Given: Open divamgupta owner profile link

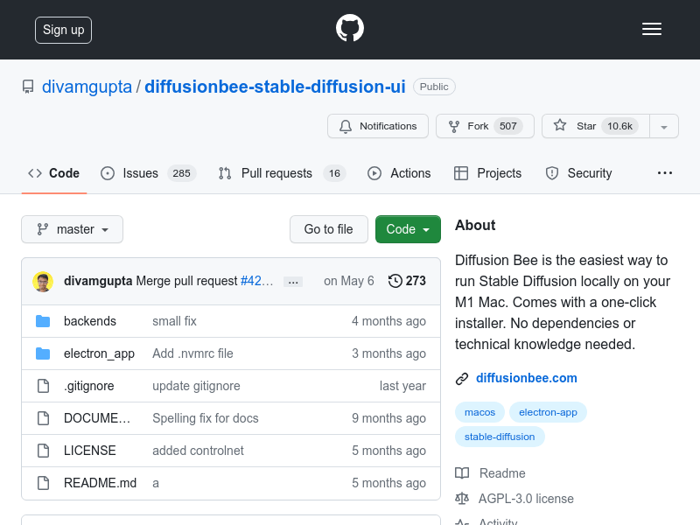Looking at the screenshot, I should click(87, 87).
